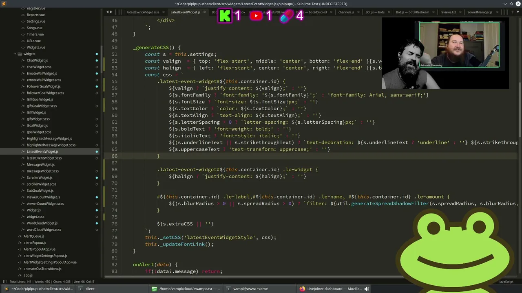This screenshot has height=293, width=522.
Task: Open Widgets.vue in sidebar
Action: click(36, 47)
